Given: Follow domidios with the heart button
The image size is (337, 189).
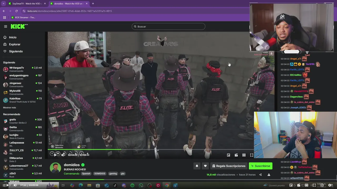Looking at the screenshot, I should pos(205,166).
